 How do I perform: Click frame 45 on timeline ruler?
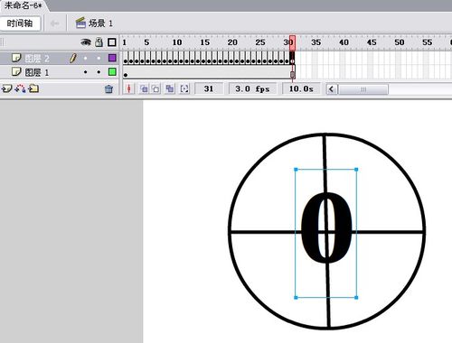372,42
